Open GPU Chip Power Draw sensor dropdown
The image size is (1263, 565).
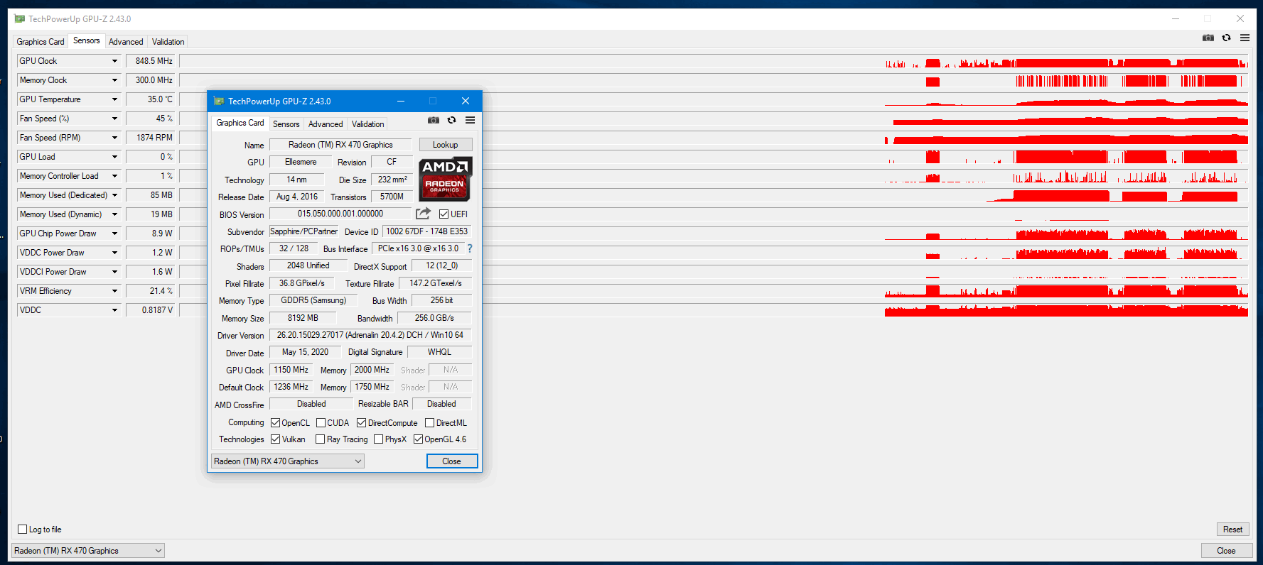coord(114,234)
